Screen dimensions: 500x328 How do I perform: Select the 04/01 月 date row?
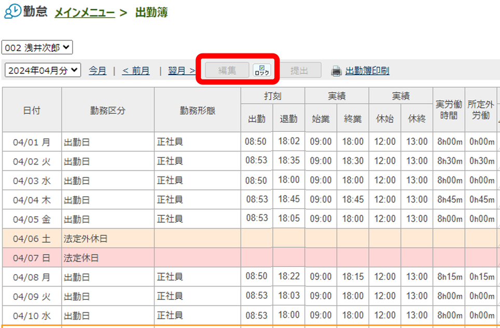[x=32, y=142]
